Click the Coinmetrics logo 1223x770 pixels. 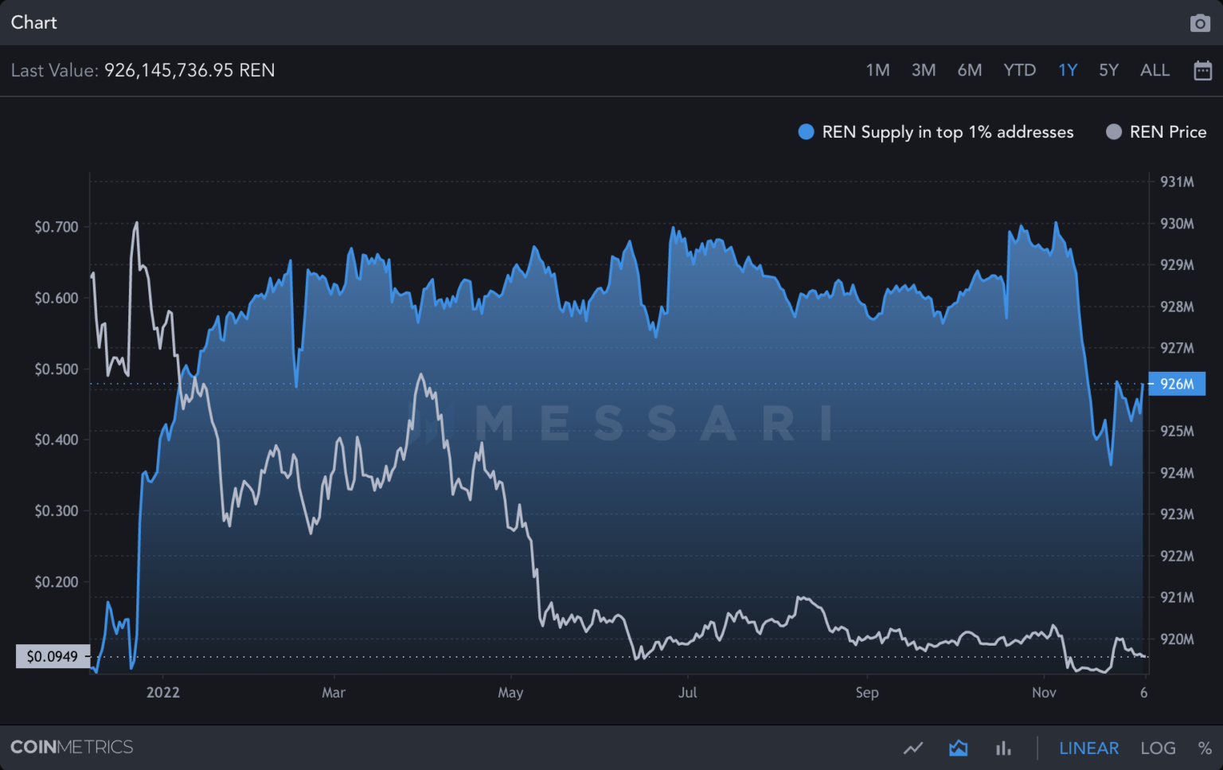(72, 747)
